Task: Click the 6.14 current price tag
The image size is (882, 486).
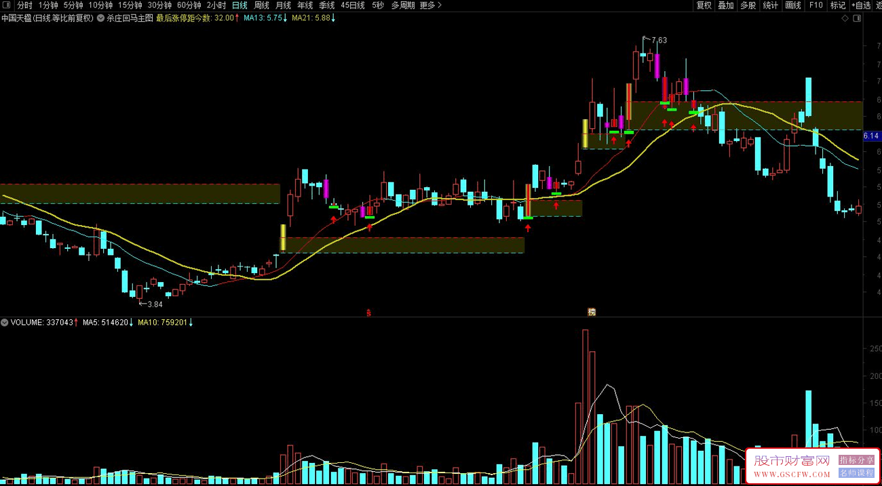Action: click(x=872, y=136)
